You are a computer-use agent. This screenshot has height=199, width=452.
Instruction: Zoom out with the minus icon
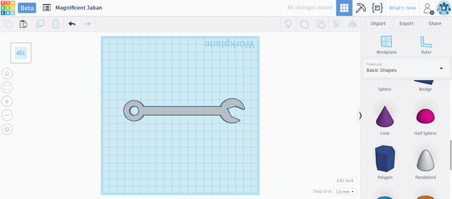pyautogui.click(x=7, y=115)
